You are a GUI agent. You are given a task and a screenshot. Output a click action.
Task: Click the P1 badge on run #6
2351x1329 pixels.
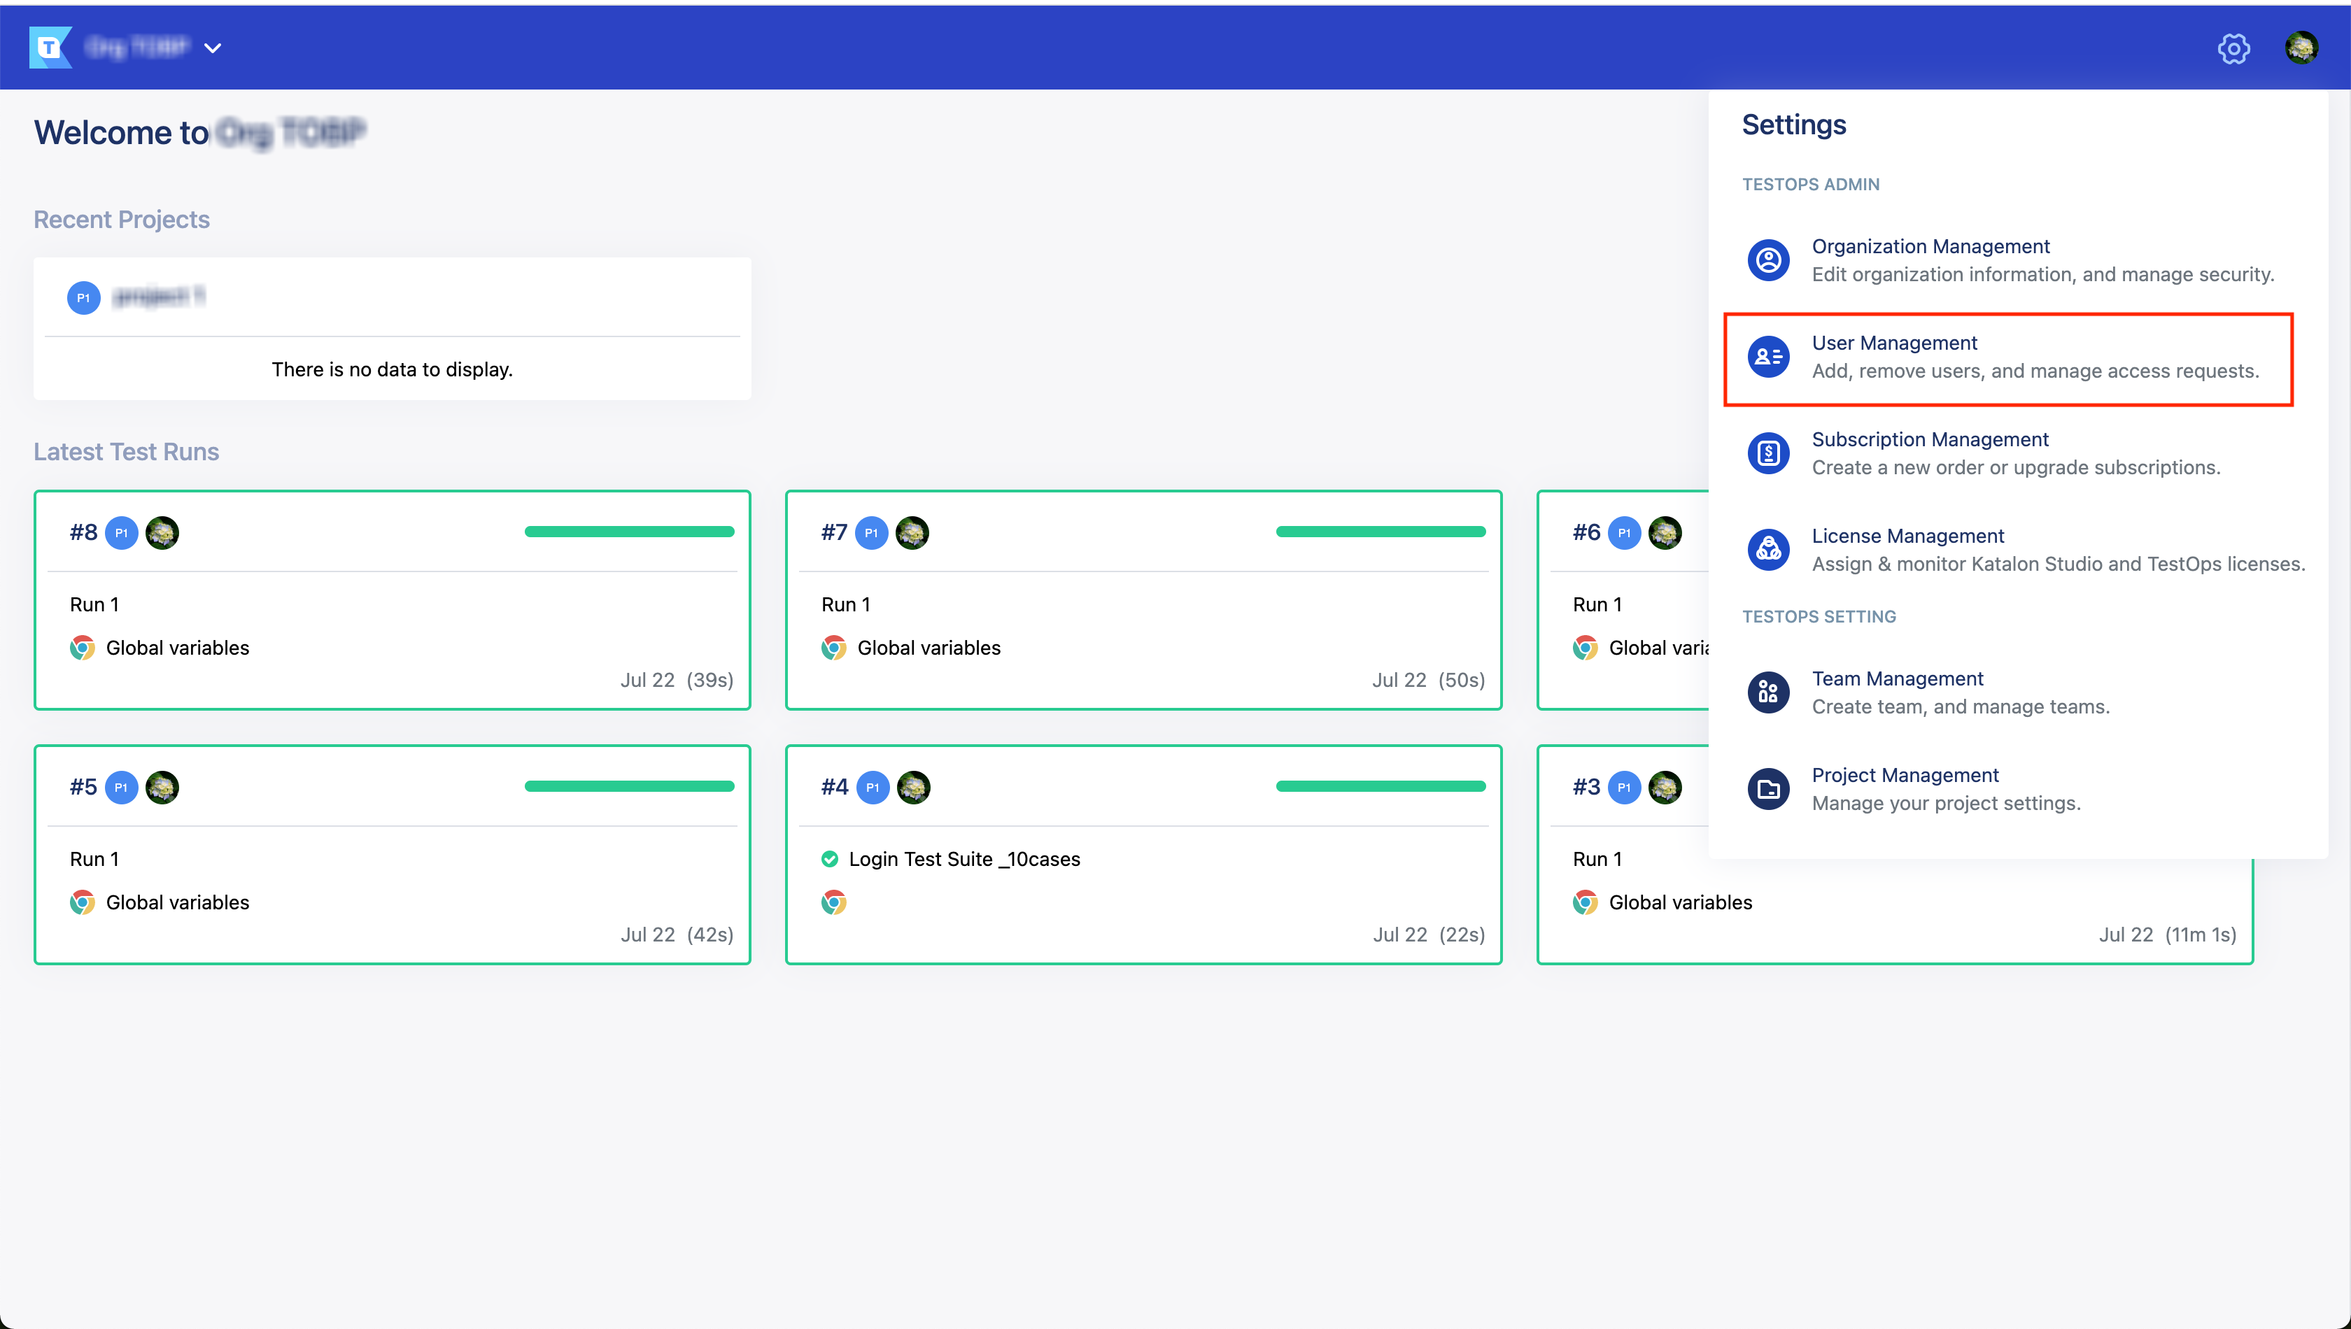click(1624, 533)
